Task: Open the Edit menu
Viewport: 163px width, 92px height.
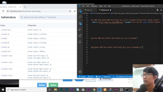Action: (x=88, y=6)
